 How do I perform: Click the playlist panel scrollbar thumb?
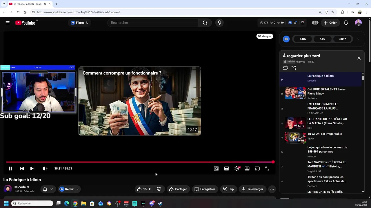click(363, 78)
